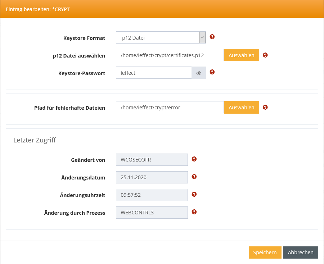
Task: Click help icon for Änderung durch Prozess
Action: pos(194,212)
